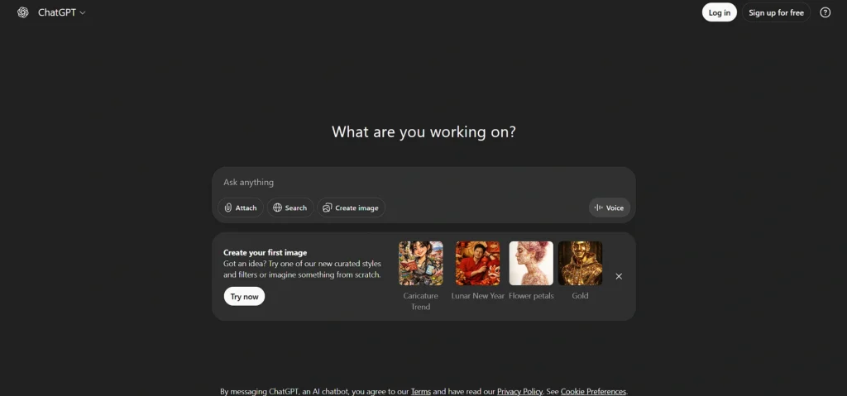847x396 pixels.
Task: Open the Terms link
Action: tap(420, 391)
